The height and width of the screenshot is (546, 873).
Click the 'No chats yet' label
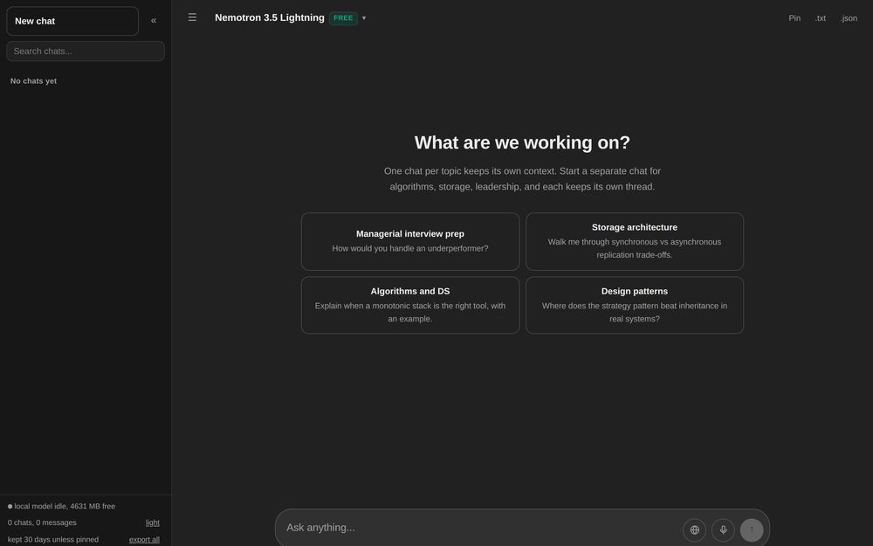(33, 80)
